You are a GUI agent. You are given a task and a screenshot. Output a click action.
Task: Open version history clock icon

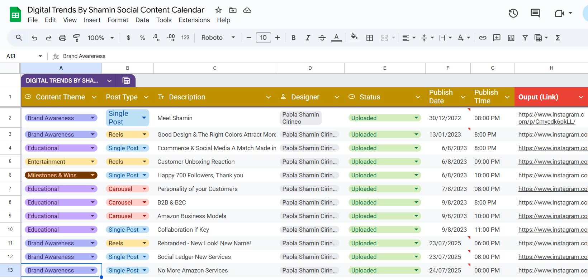(x=513, y=13)
